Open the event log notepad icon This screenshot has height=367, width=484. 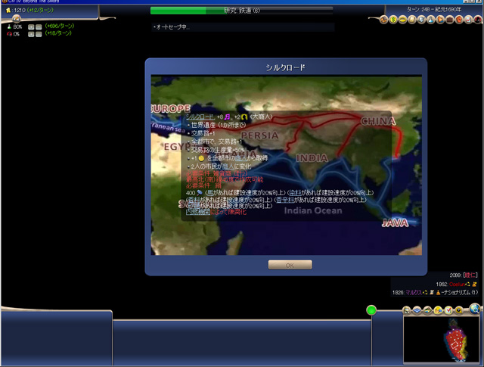point(17,19)
